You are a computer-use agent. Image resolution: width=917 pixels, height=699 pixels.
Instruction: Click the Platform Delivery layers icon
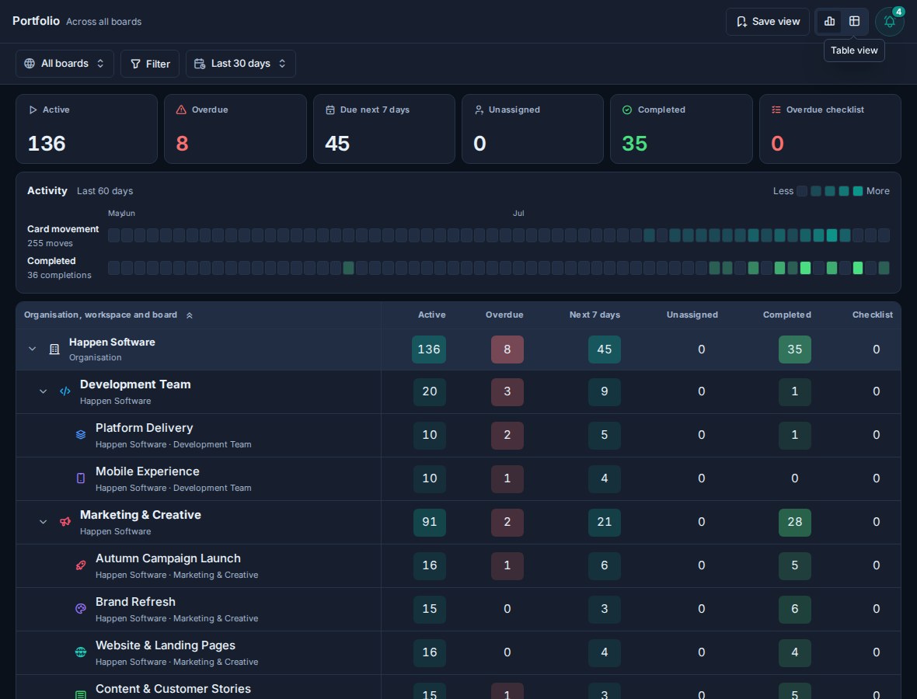pos(81,435)
